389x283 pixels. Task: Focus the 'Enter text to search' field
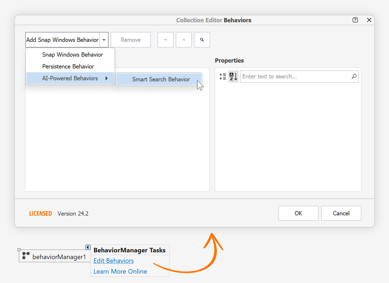[295, 77]
